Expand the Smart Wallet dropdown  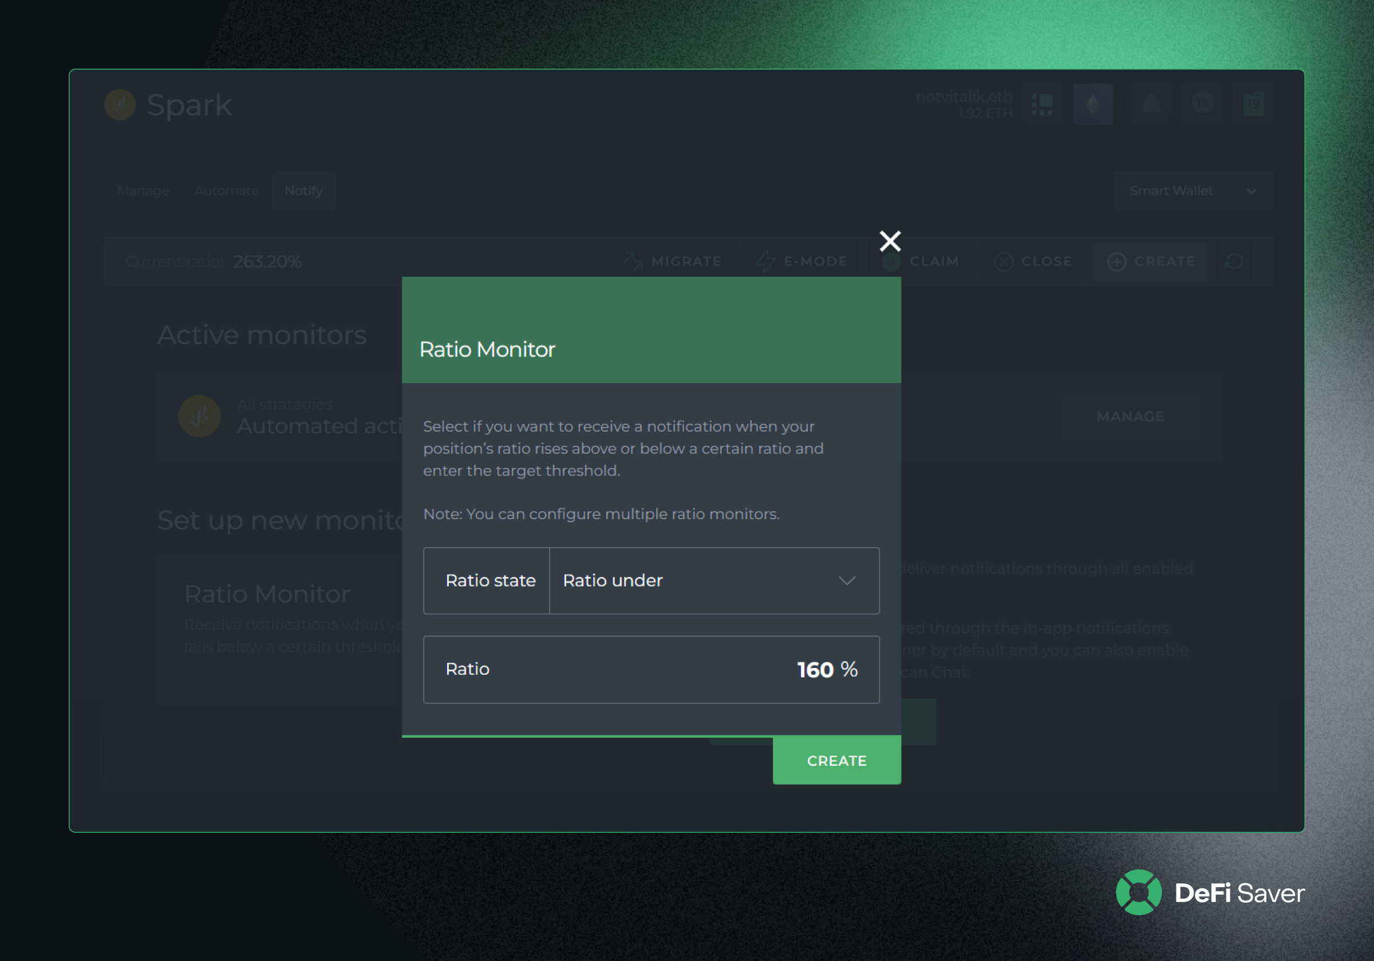coord(1193,191)
